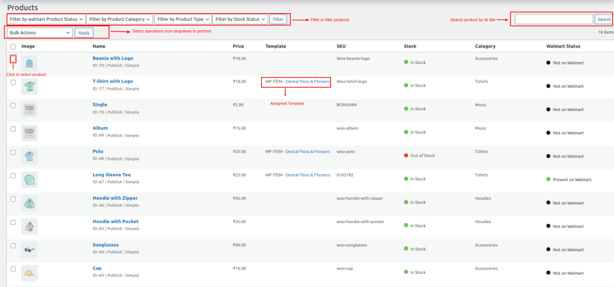The height and width of the screenshot is (287, 614).
Task: Toggle the select-all checkbox in table header
Action: (x=13, y=46)
